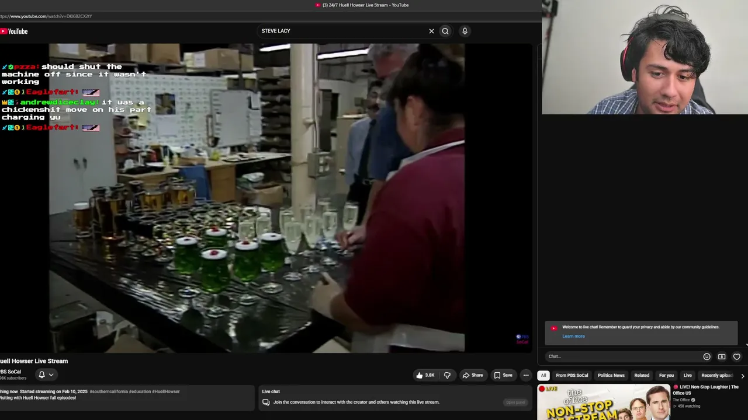Select the 24/7 Huell Howser browser tab
Viewport: 748px width, 420px height.
click(362, 5)
